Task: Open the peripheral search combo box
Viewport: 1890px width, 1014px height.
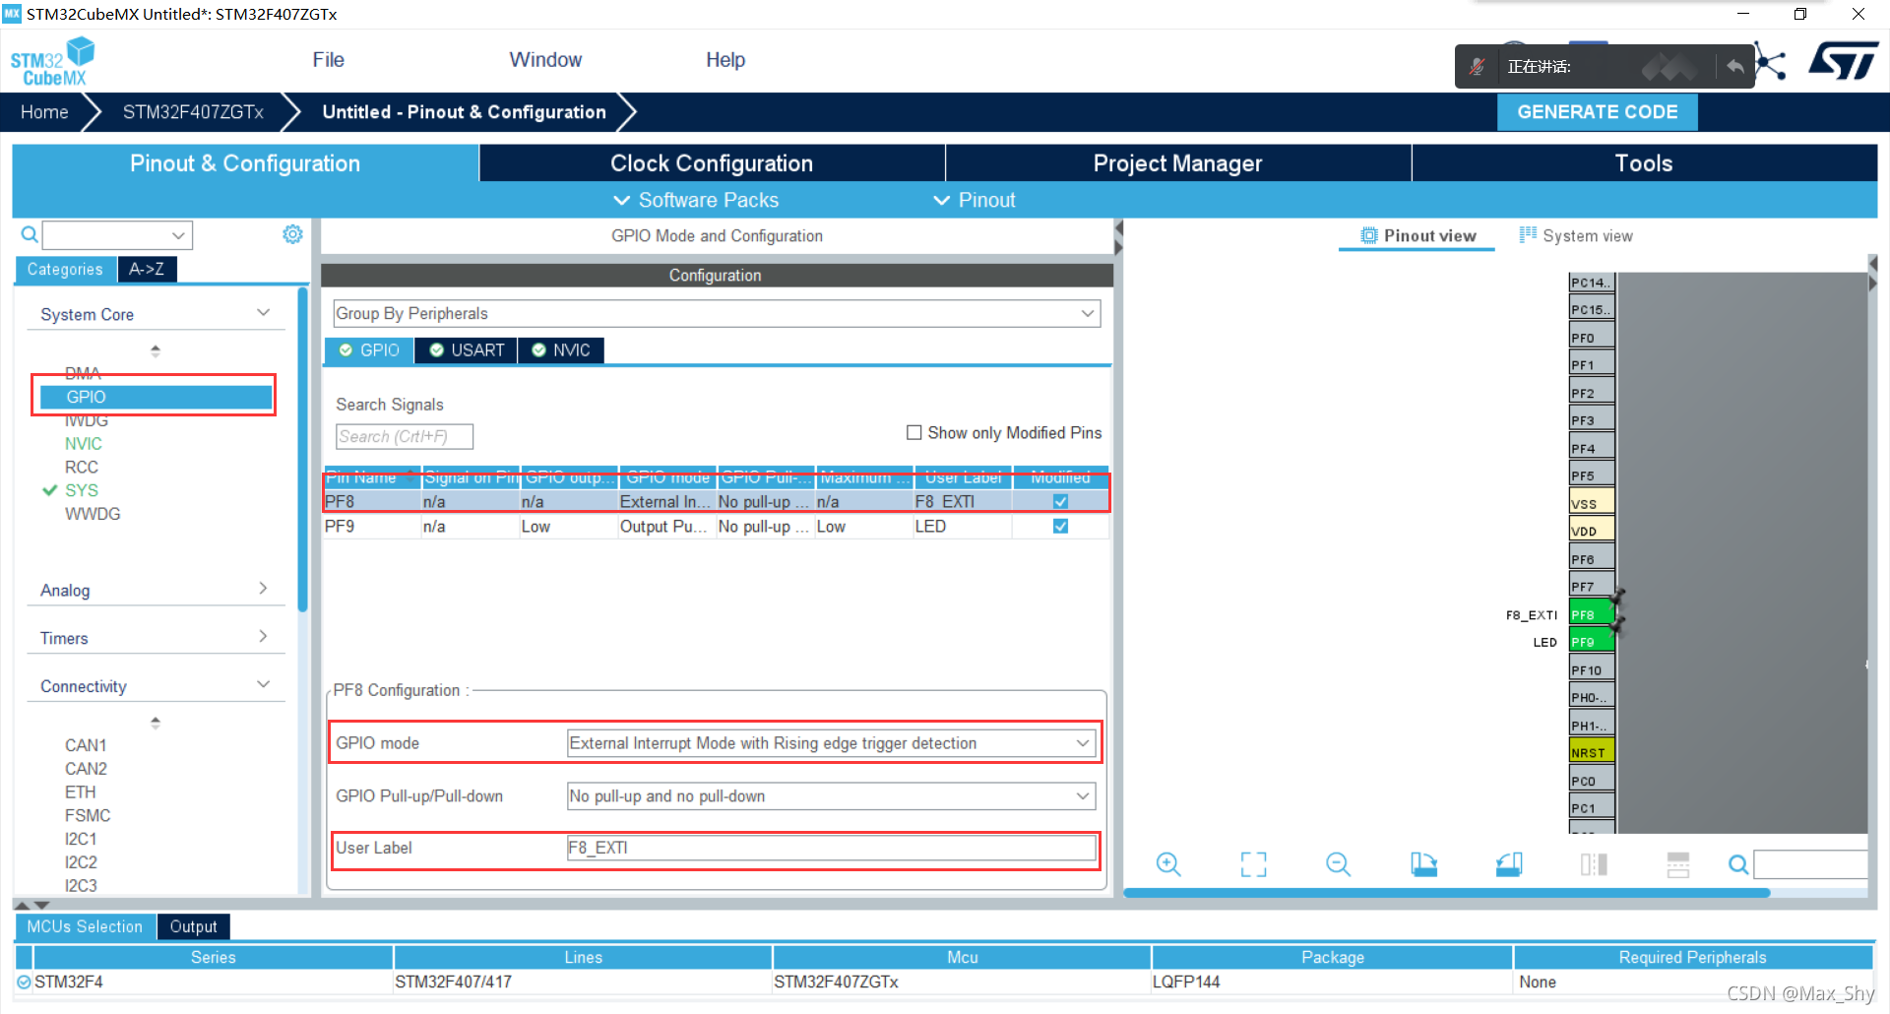Action: pos(117,234)
